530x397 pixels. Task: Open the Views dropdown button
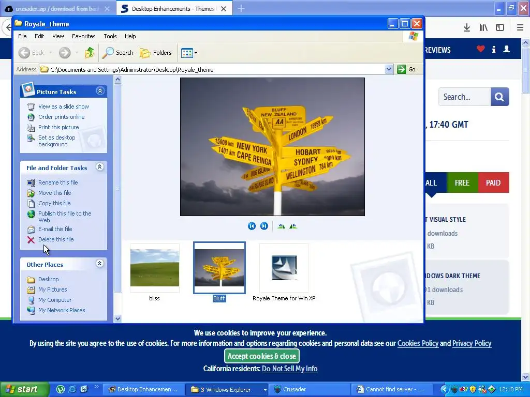pyautogui.click(x=189, y=53)
